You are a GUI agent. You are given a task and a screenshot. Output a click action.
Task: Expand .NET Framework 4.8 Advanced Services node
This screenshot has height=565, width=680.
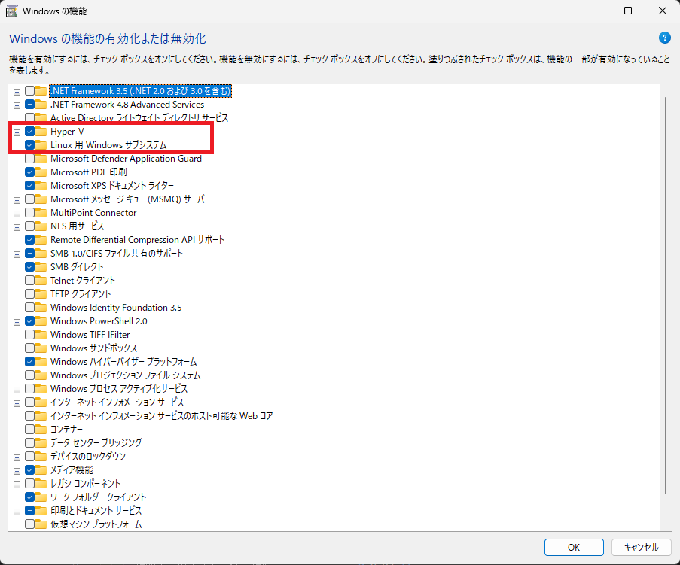pyautogui.click(x=17, y=105)
